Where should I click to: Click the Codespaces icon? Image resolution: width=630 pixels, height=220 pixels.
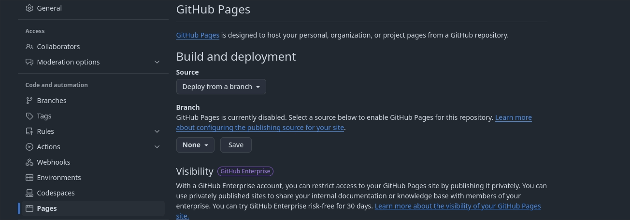[x=29, y=193]
